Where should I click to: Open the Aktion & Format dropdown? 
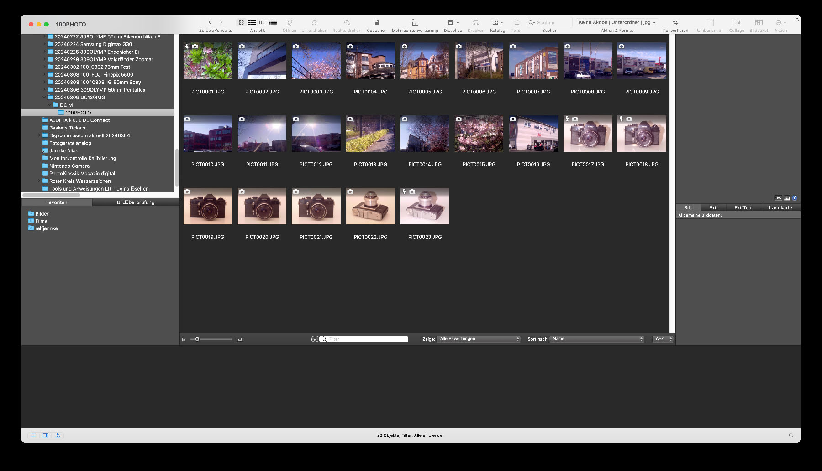[x=617, y=22]
